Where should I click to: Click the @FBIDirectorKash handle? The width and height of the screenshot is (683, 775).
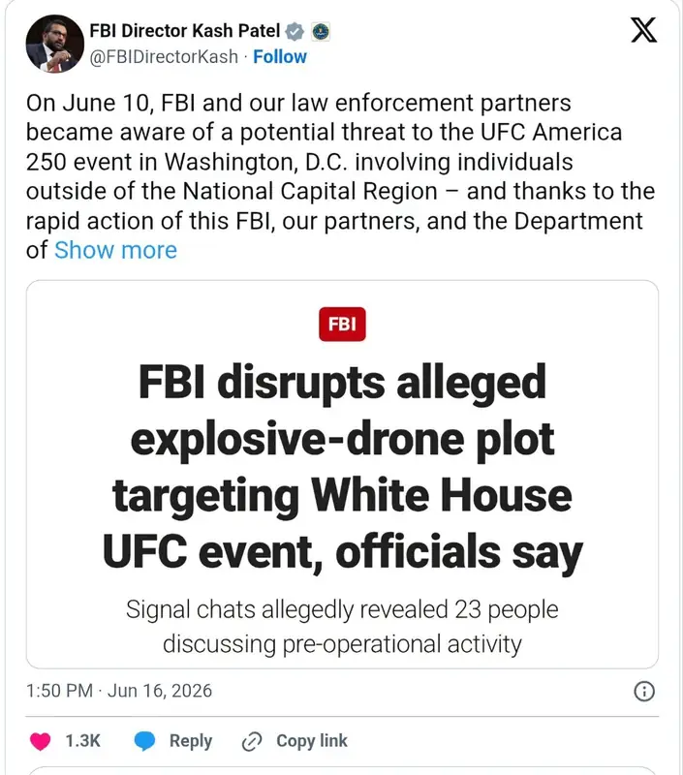[164, 57]
